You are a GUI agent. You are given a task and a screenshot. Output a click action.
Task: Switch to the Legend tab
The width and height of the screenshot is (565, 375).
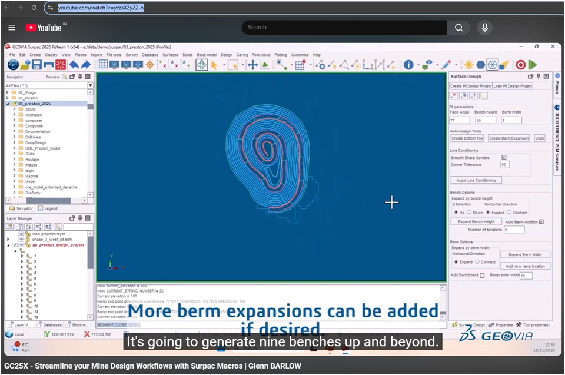coord(48,208)
